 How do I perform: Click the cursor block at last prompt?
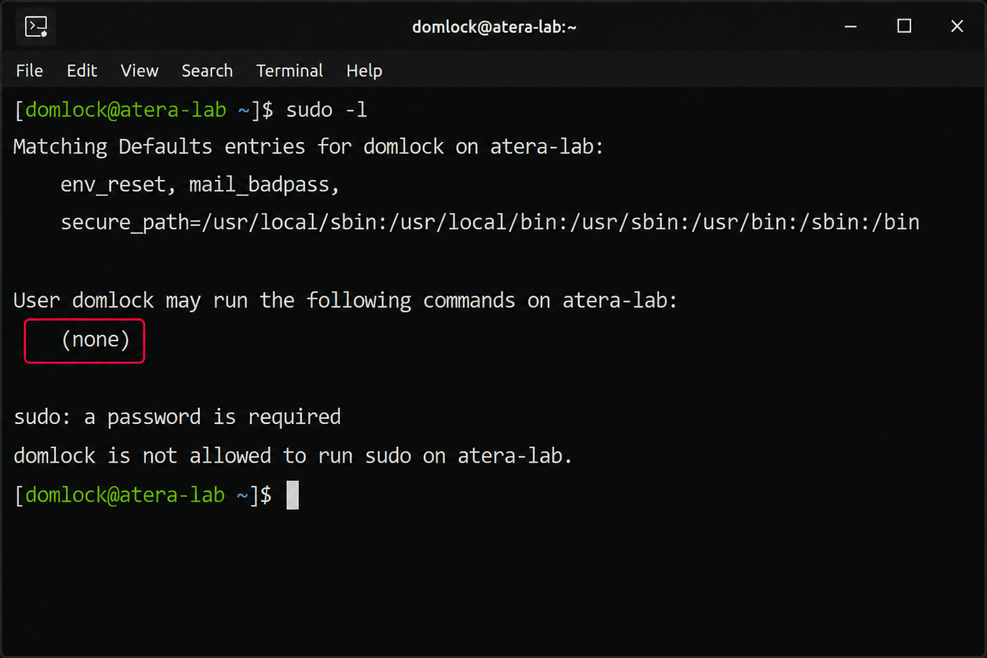pyautogui.click(x=292, y=495)
